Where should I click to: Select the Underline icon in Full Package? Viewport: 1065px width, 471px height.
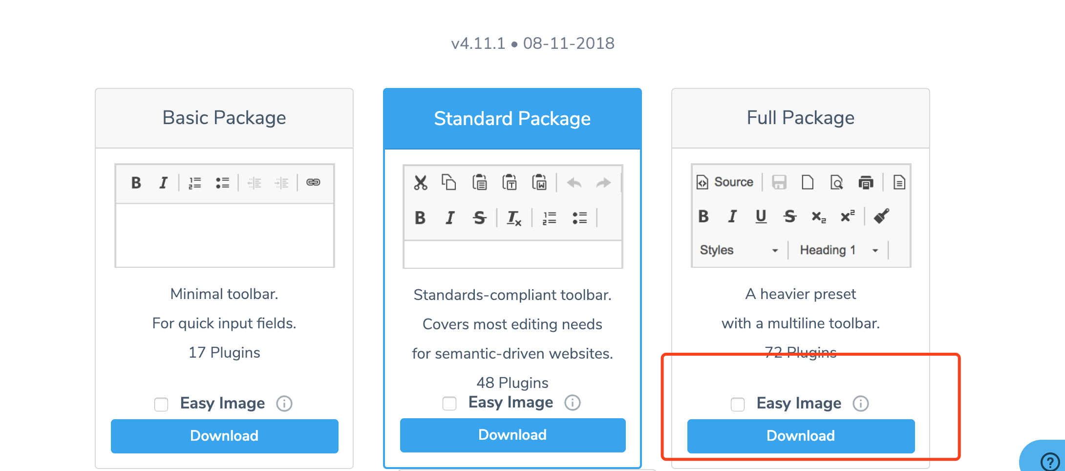tap(761, 216)
